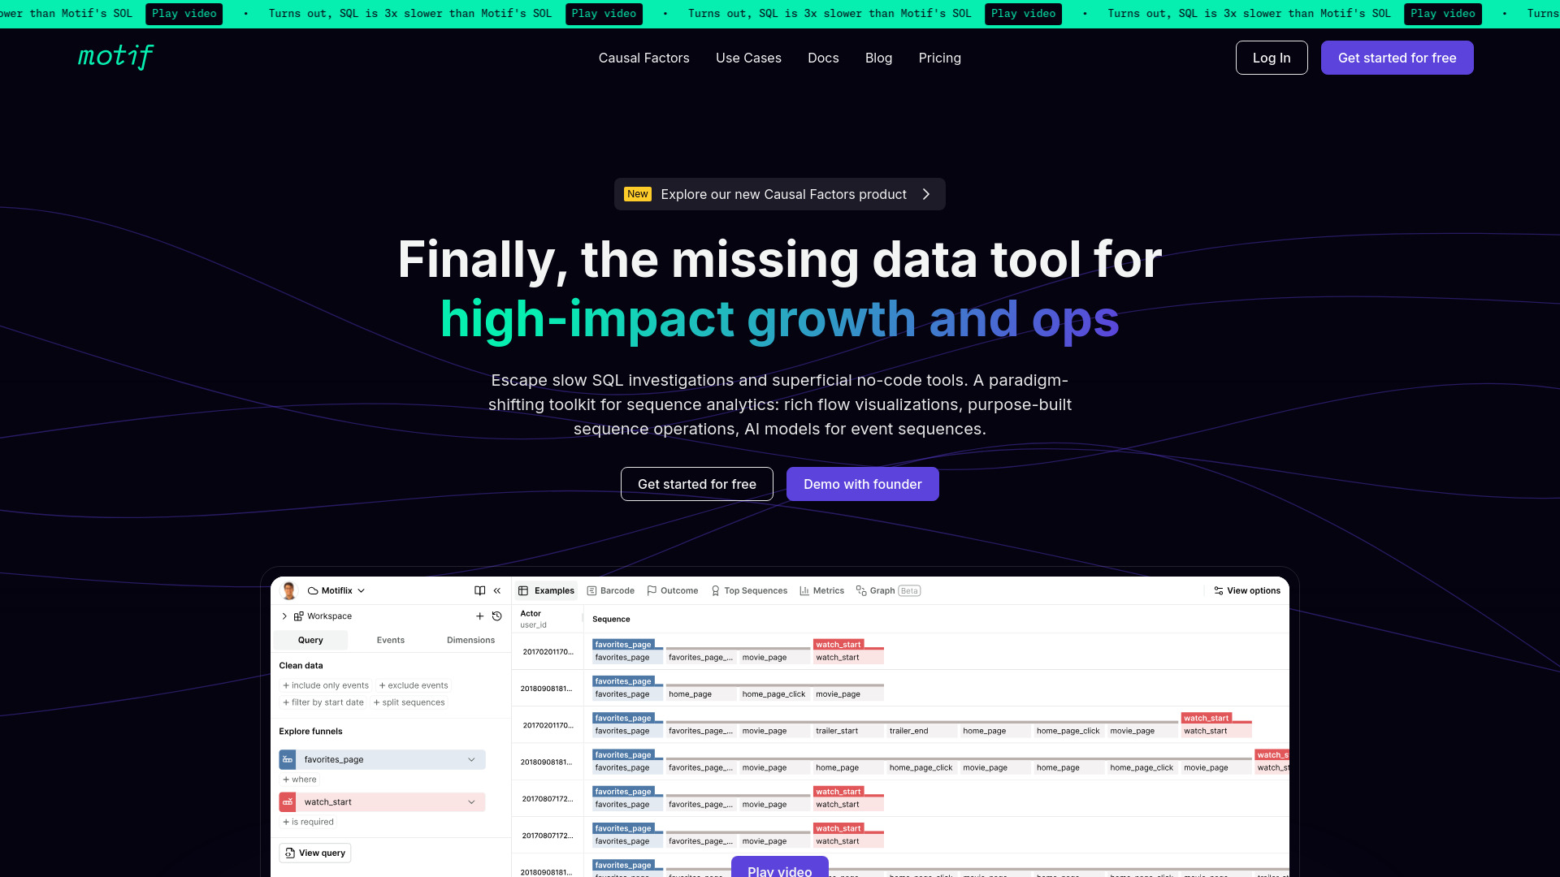Click Demo with founder button
The image size is (1560, 877).
[x=863, y=484]
